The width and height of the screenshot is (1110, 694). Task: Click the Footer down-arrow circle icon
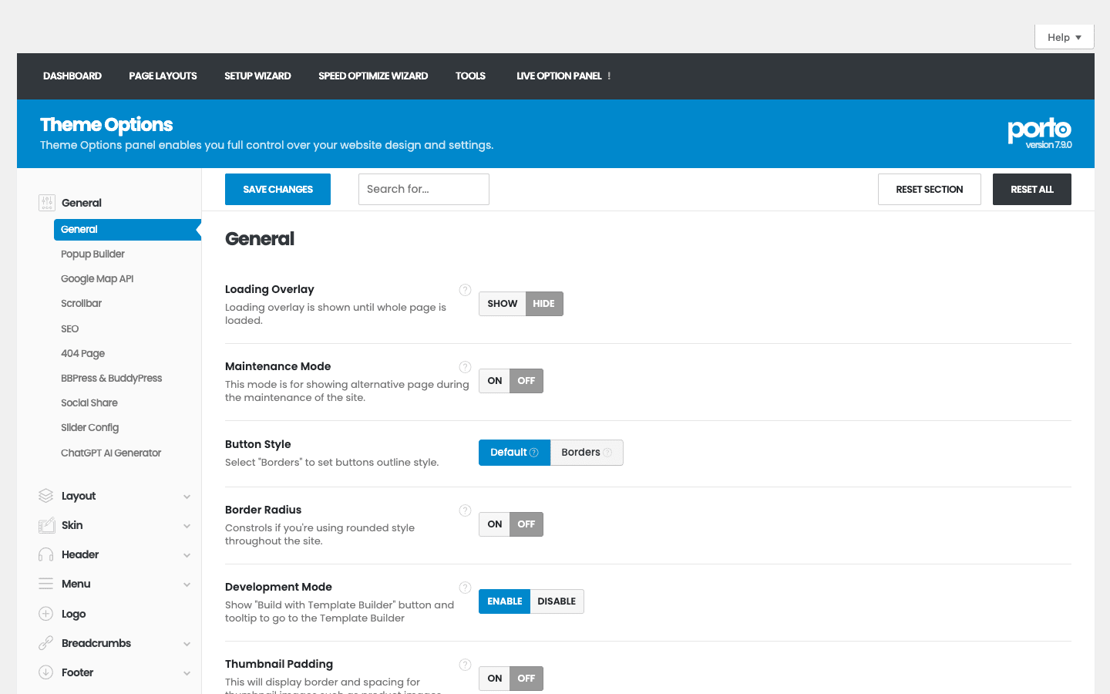pyautogui.click(x=46, y=672)
